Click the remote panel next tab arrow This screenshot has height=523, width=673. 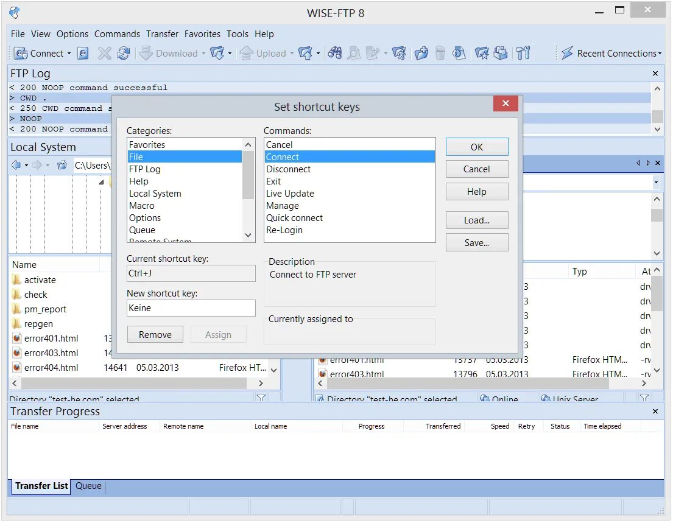648,163
